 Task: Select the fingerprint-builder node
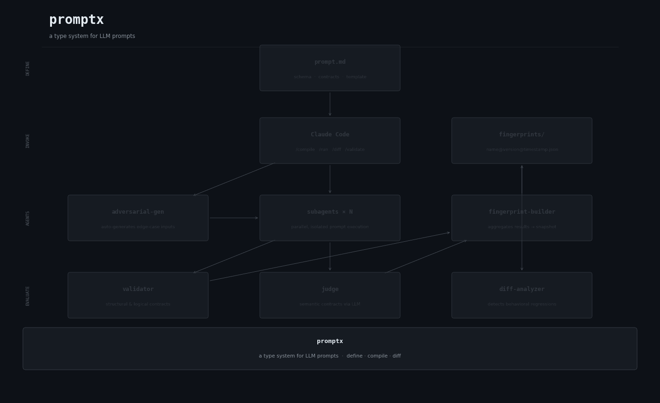tap(522, 218)
